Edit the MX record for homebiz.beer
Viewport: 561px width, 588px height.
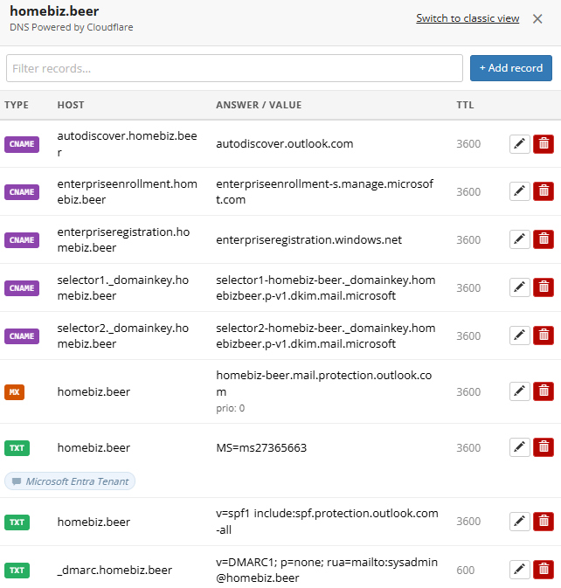pyautogui.click(x=519, y=391)
